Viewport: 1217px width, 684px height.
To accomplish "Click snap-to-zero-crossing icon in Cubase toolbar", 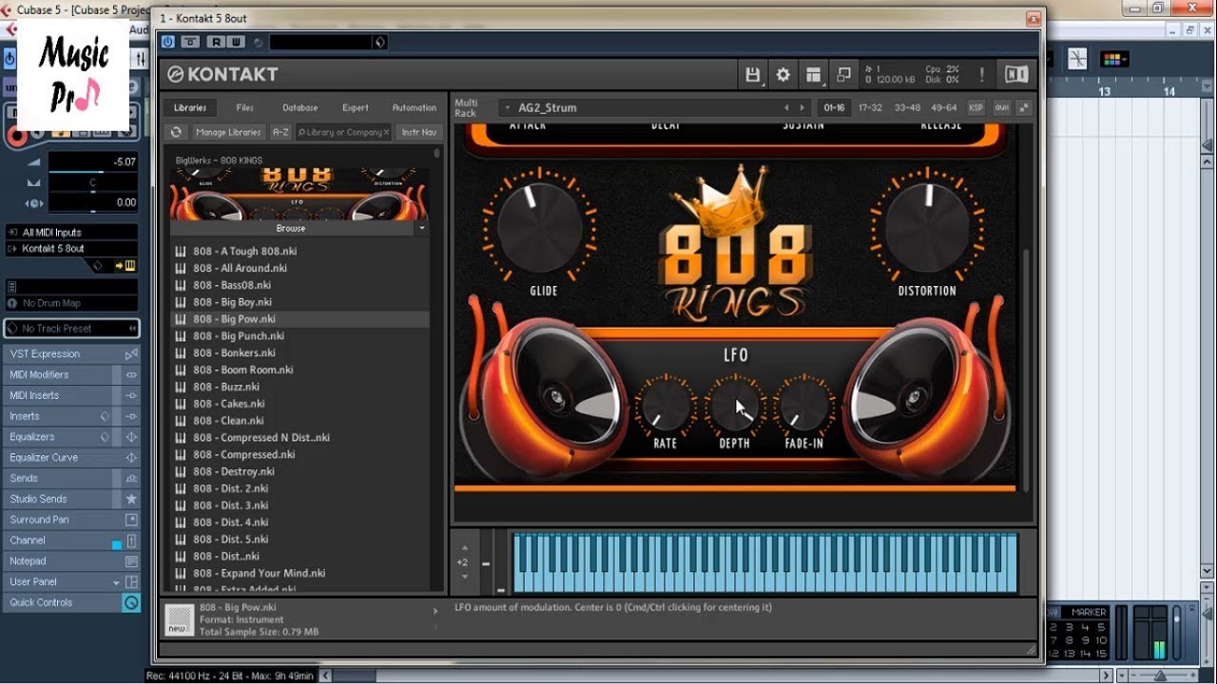I will (1077, 59).
